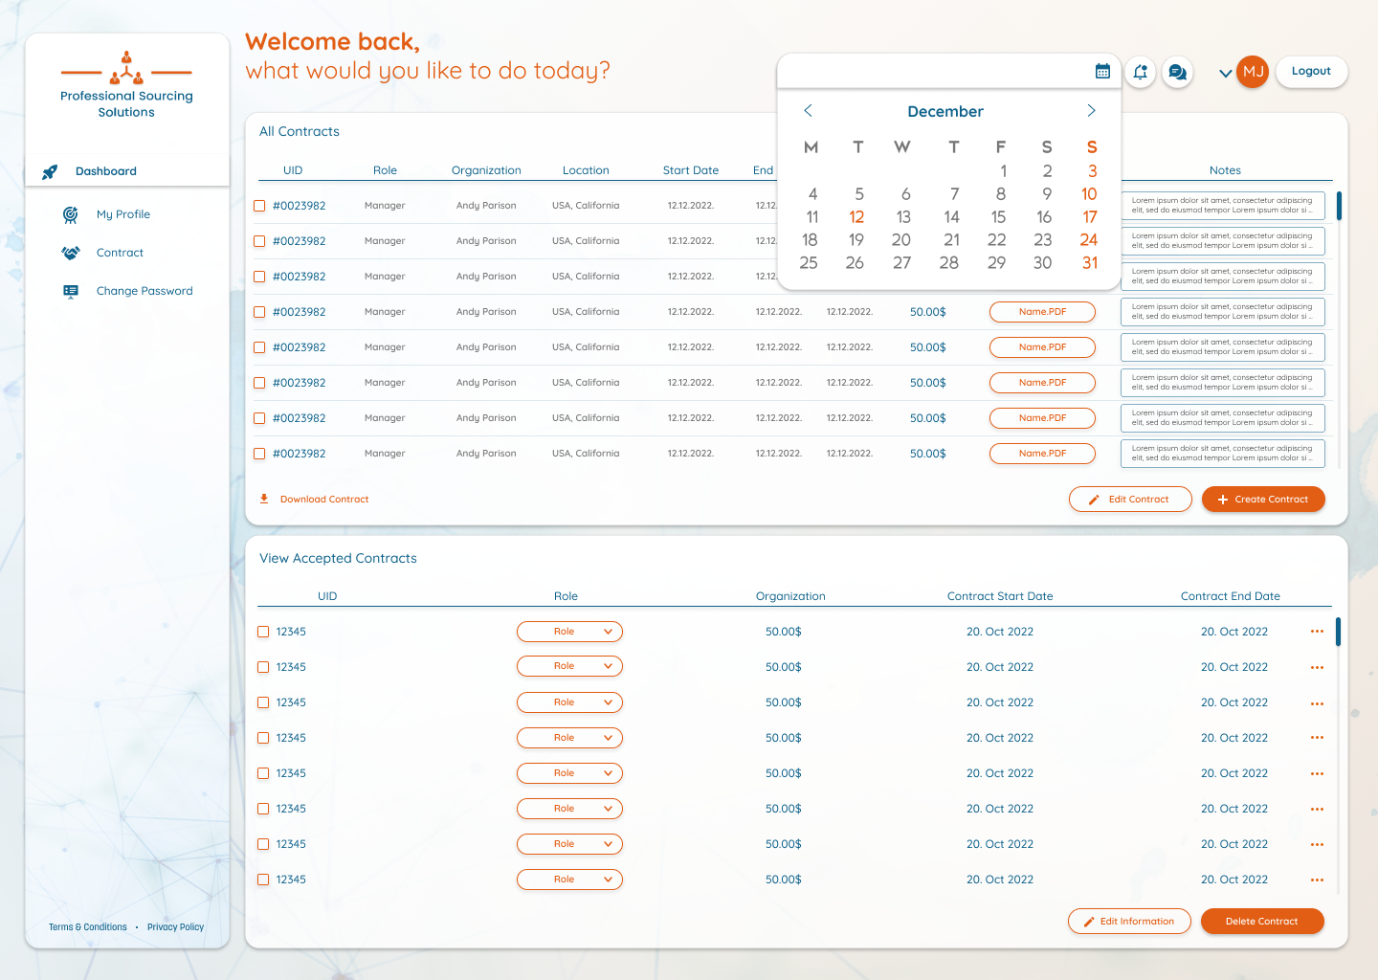Open Role dropdown in third accepted row

click(569, 702)
